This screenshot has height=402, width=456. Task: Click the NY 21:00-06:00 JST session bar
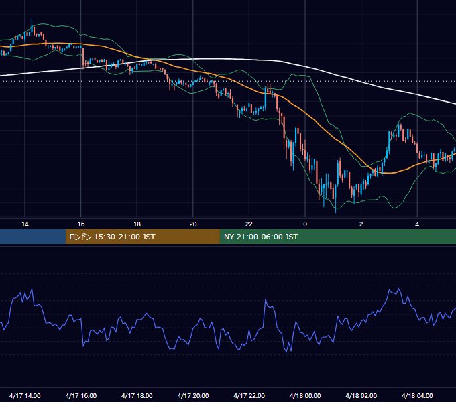(337, 237)
